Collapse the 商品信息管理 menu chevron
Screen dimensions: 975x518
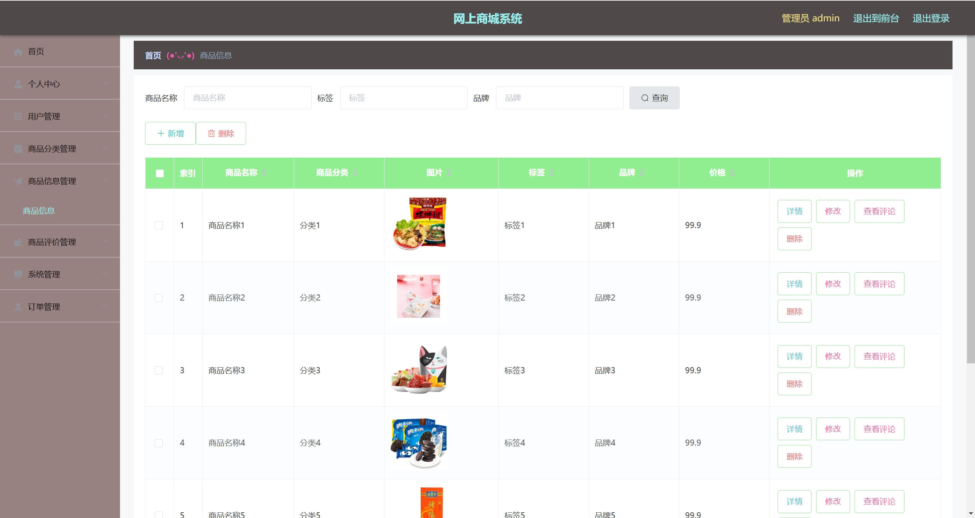pos(105,180)
